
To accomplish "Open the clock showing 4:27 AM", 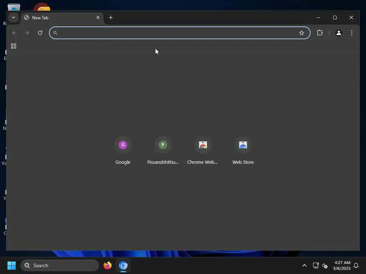I will pos(342,265).
